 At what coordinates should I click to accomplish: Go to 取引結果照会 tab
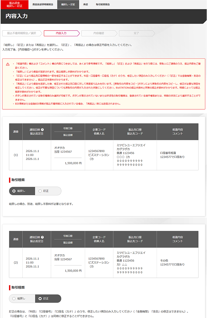click(103, 4)
